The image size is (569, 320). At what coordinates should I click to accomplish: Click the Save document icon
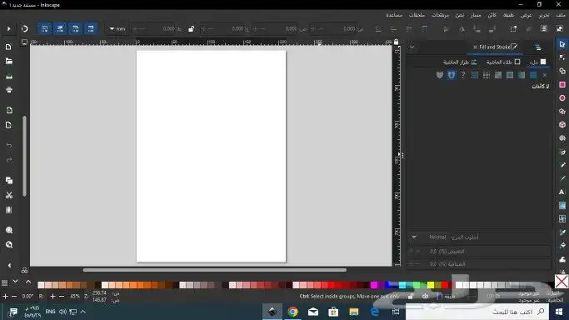[8, 77]
